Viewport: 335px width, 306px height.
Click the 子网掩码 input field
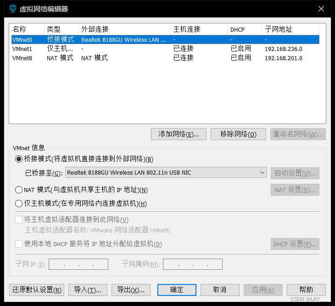pyautogui.click(x=192, y=264)
